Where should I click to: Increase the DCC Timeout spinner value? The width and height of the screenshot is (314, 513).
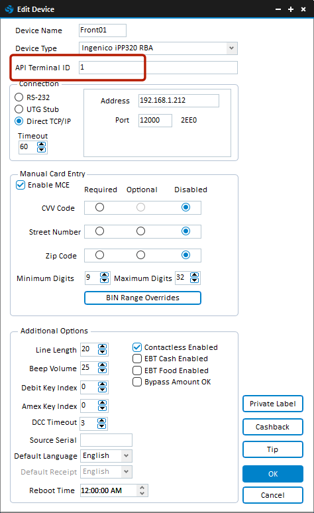point(102,420)
